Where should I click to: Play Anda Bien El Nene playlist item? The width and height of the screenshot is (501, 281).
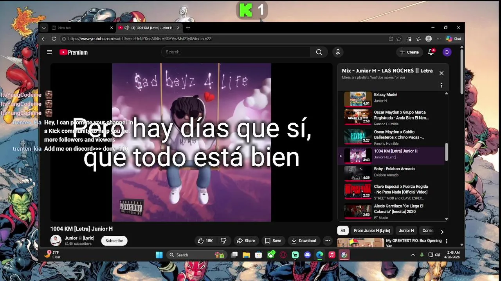[x=391, y=118]
